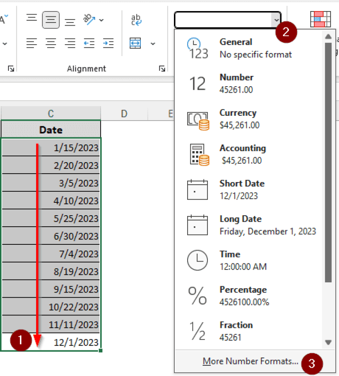
Task: Click the Align Right icon
Action: [x=70, y=43]
